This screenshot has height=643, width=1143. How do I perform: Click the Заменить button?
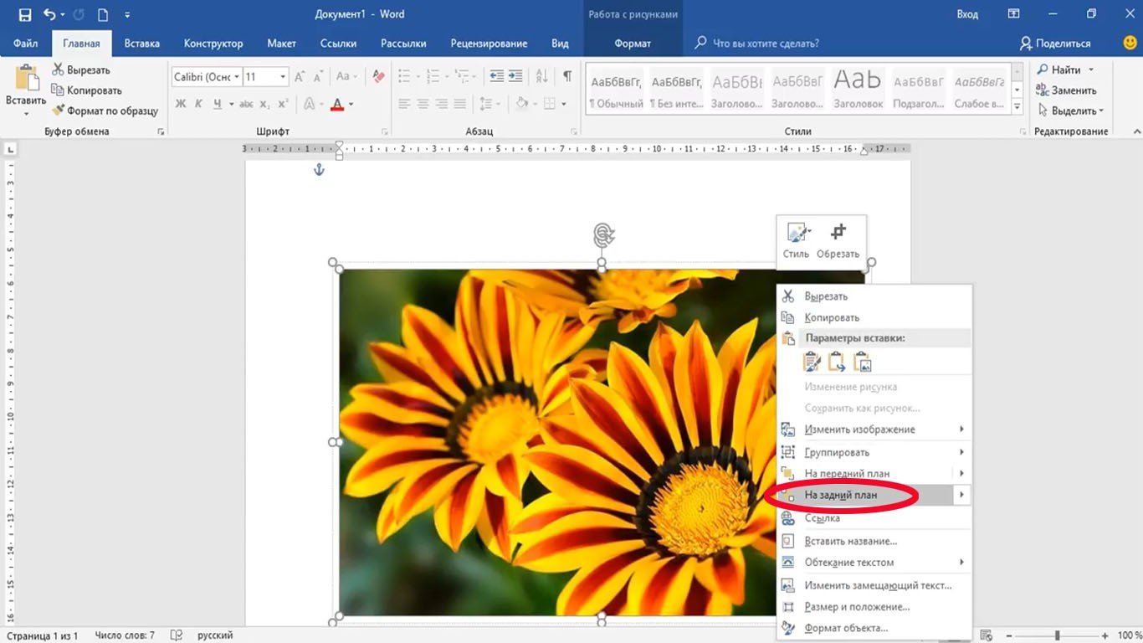pyautogui.click(x=1067, y=90)
